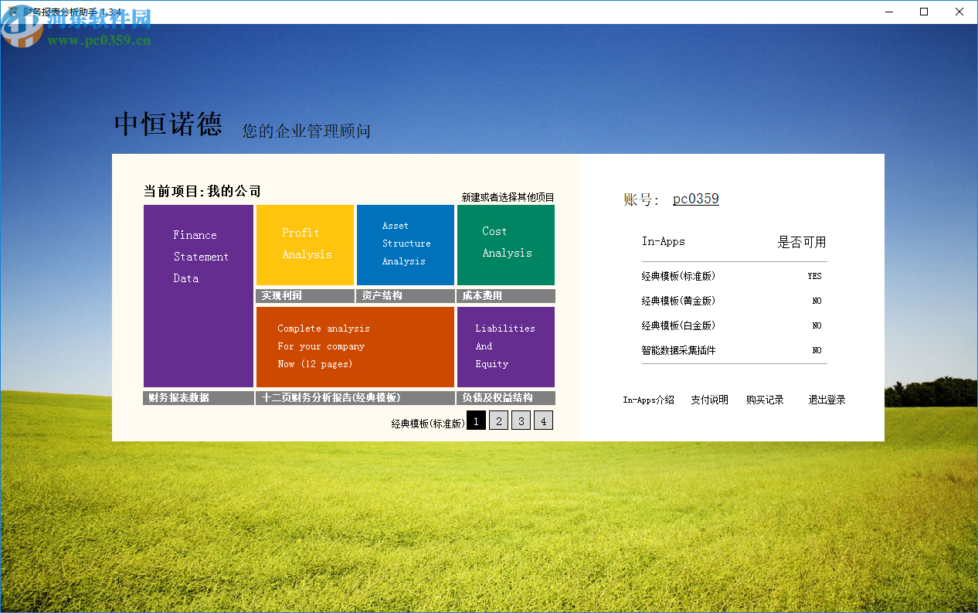Image resolution: width=978 pixels, height=613 pixels.
Task: Toggle 经典模板(黄金版) from NO
Action: pos(817,301)
